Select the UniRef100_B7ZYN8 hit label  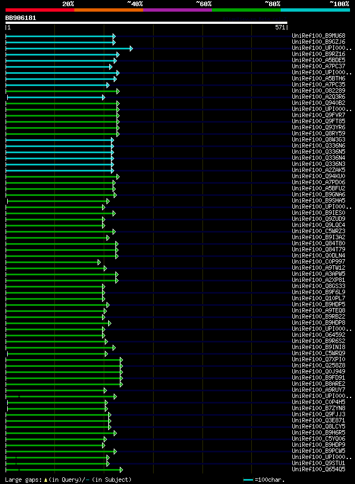coord(318,408)
